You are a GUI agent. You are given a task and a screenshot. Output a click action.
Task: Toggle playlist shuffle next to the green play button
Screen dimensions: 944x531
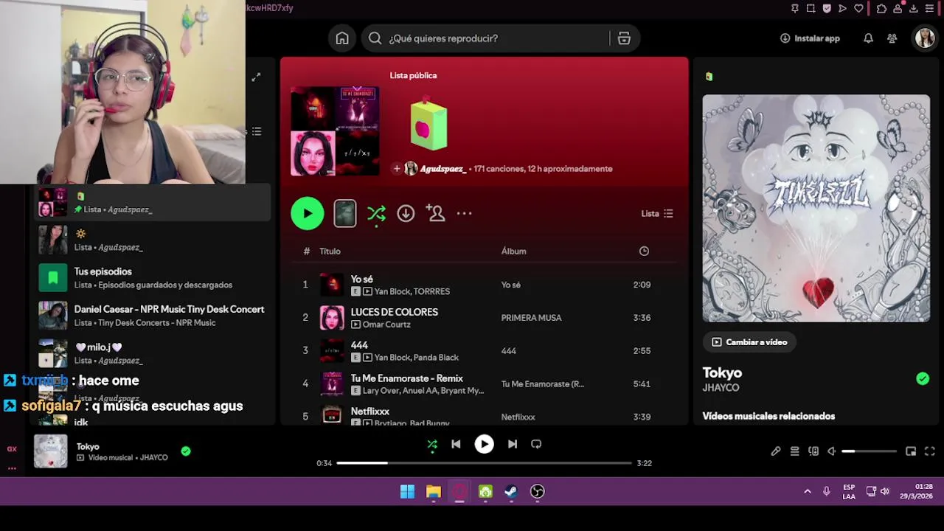click(376, 214)
